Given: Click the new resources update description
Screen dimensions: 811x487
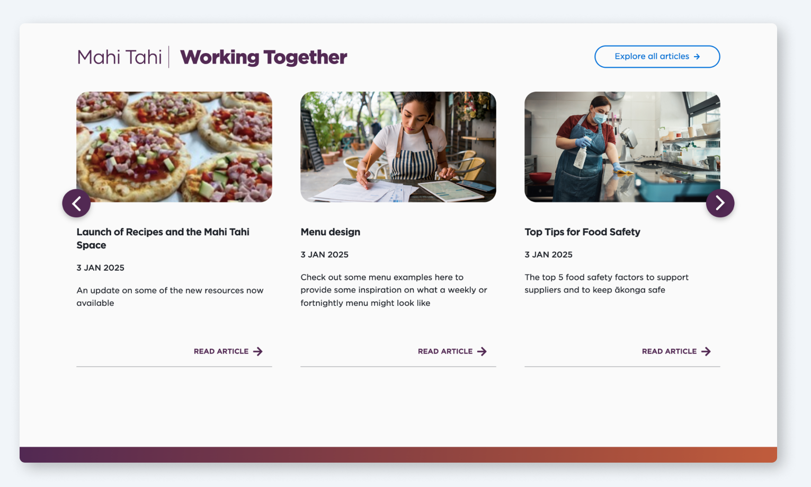Looking at the screenshot, I should coord(170,297).
